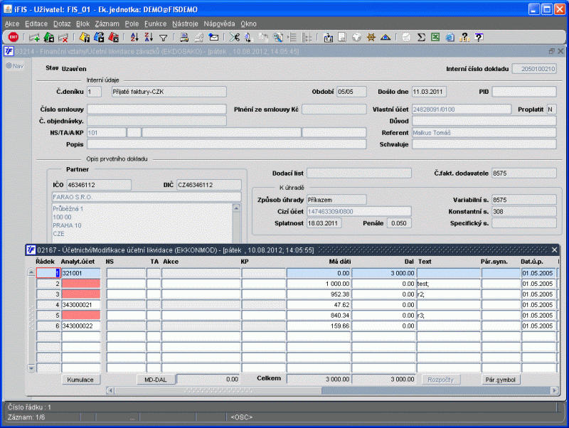Click the scissors cut icon

tap(235, 37)
